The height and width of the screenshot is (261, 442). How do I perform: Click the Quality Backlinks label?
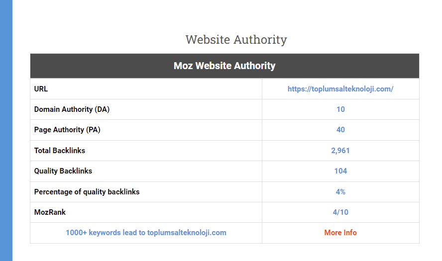[63, 171]
